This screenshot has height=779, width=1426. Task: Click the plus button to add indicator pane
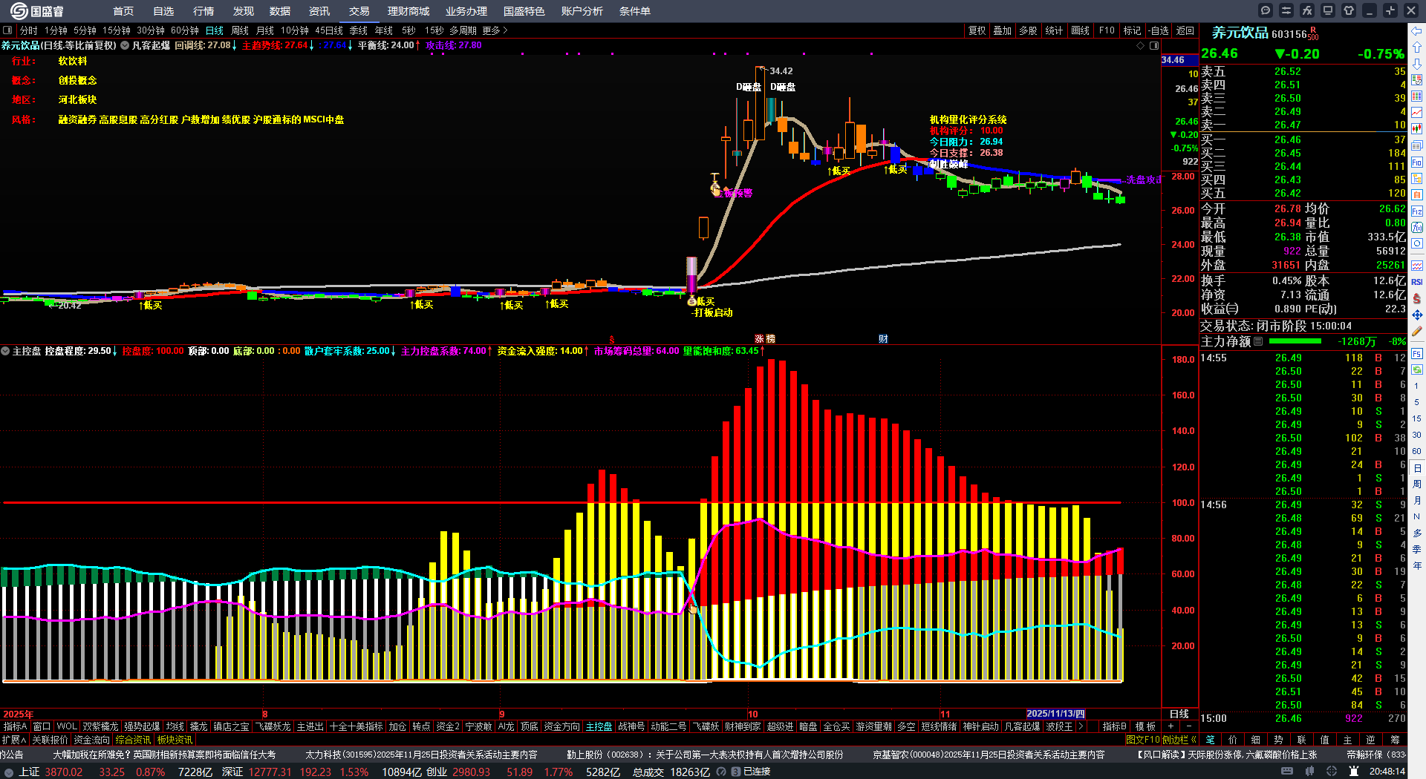tap(1171, 726)
